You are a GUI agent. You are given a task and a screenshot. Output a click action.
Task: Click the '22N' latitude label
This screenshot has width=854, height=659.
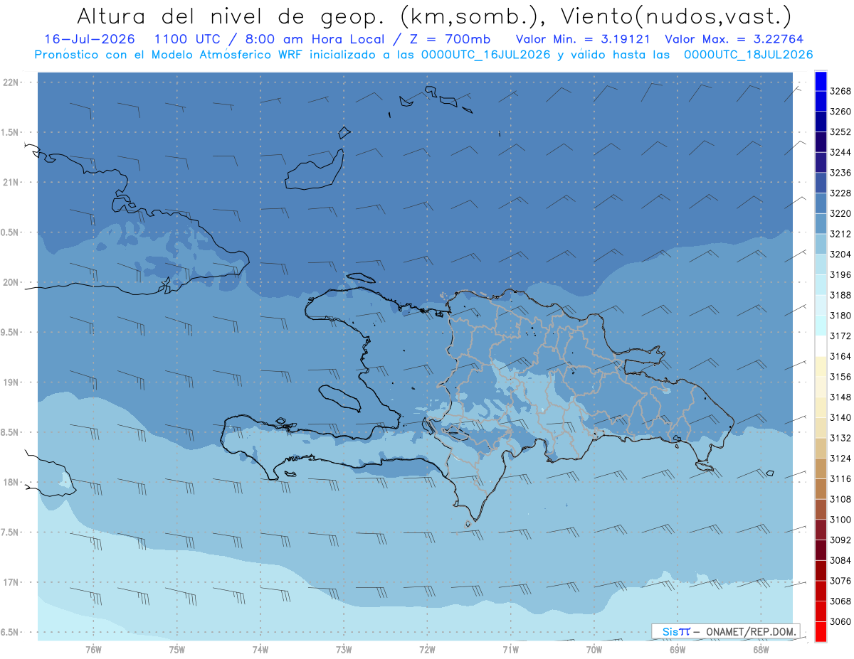pyautogui.click(x=12, y=82)
